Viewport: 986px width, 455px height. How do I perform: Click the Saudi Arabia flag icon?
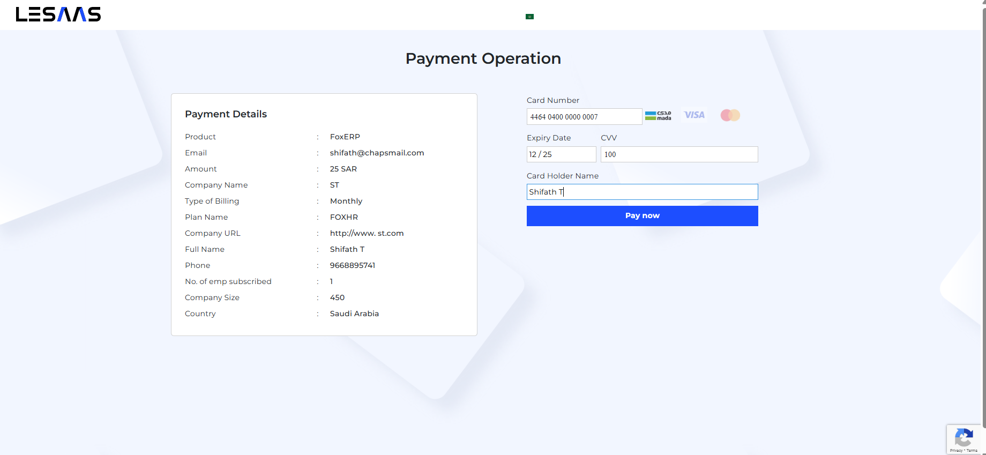point(529,17)
